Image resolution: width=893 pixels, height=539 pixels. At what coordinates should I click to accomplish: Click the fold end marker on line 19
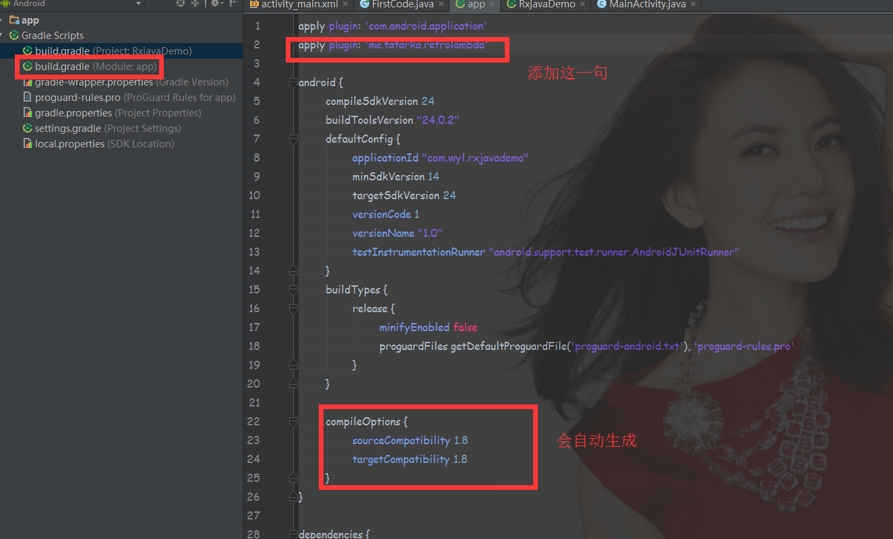293,365
